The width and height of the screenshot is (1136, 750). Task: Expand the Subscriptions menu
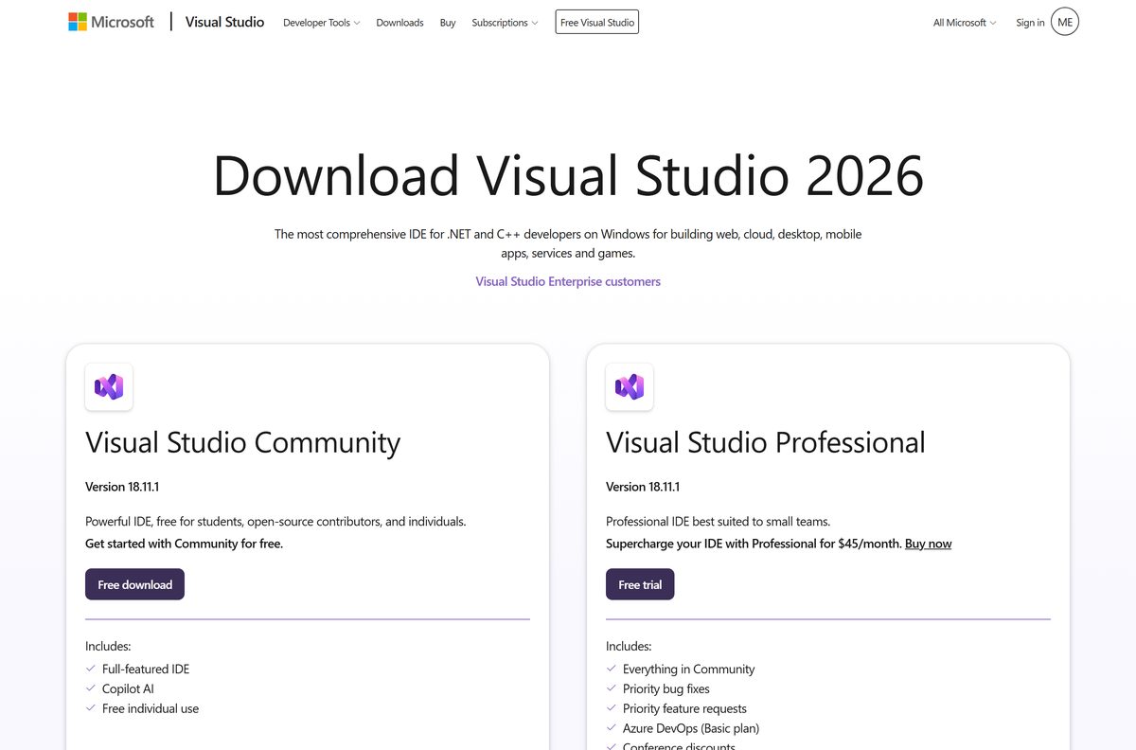click(505, 23)
